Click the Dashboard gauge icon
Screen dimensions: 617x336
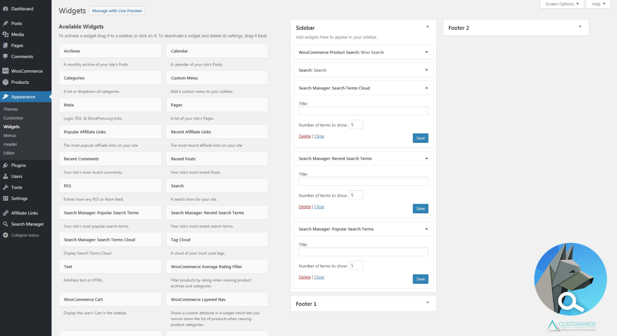(5, 9)
